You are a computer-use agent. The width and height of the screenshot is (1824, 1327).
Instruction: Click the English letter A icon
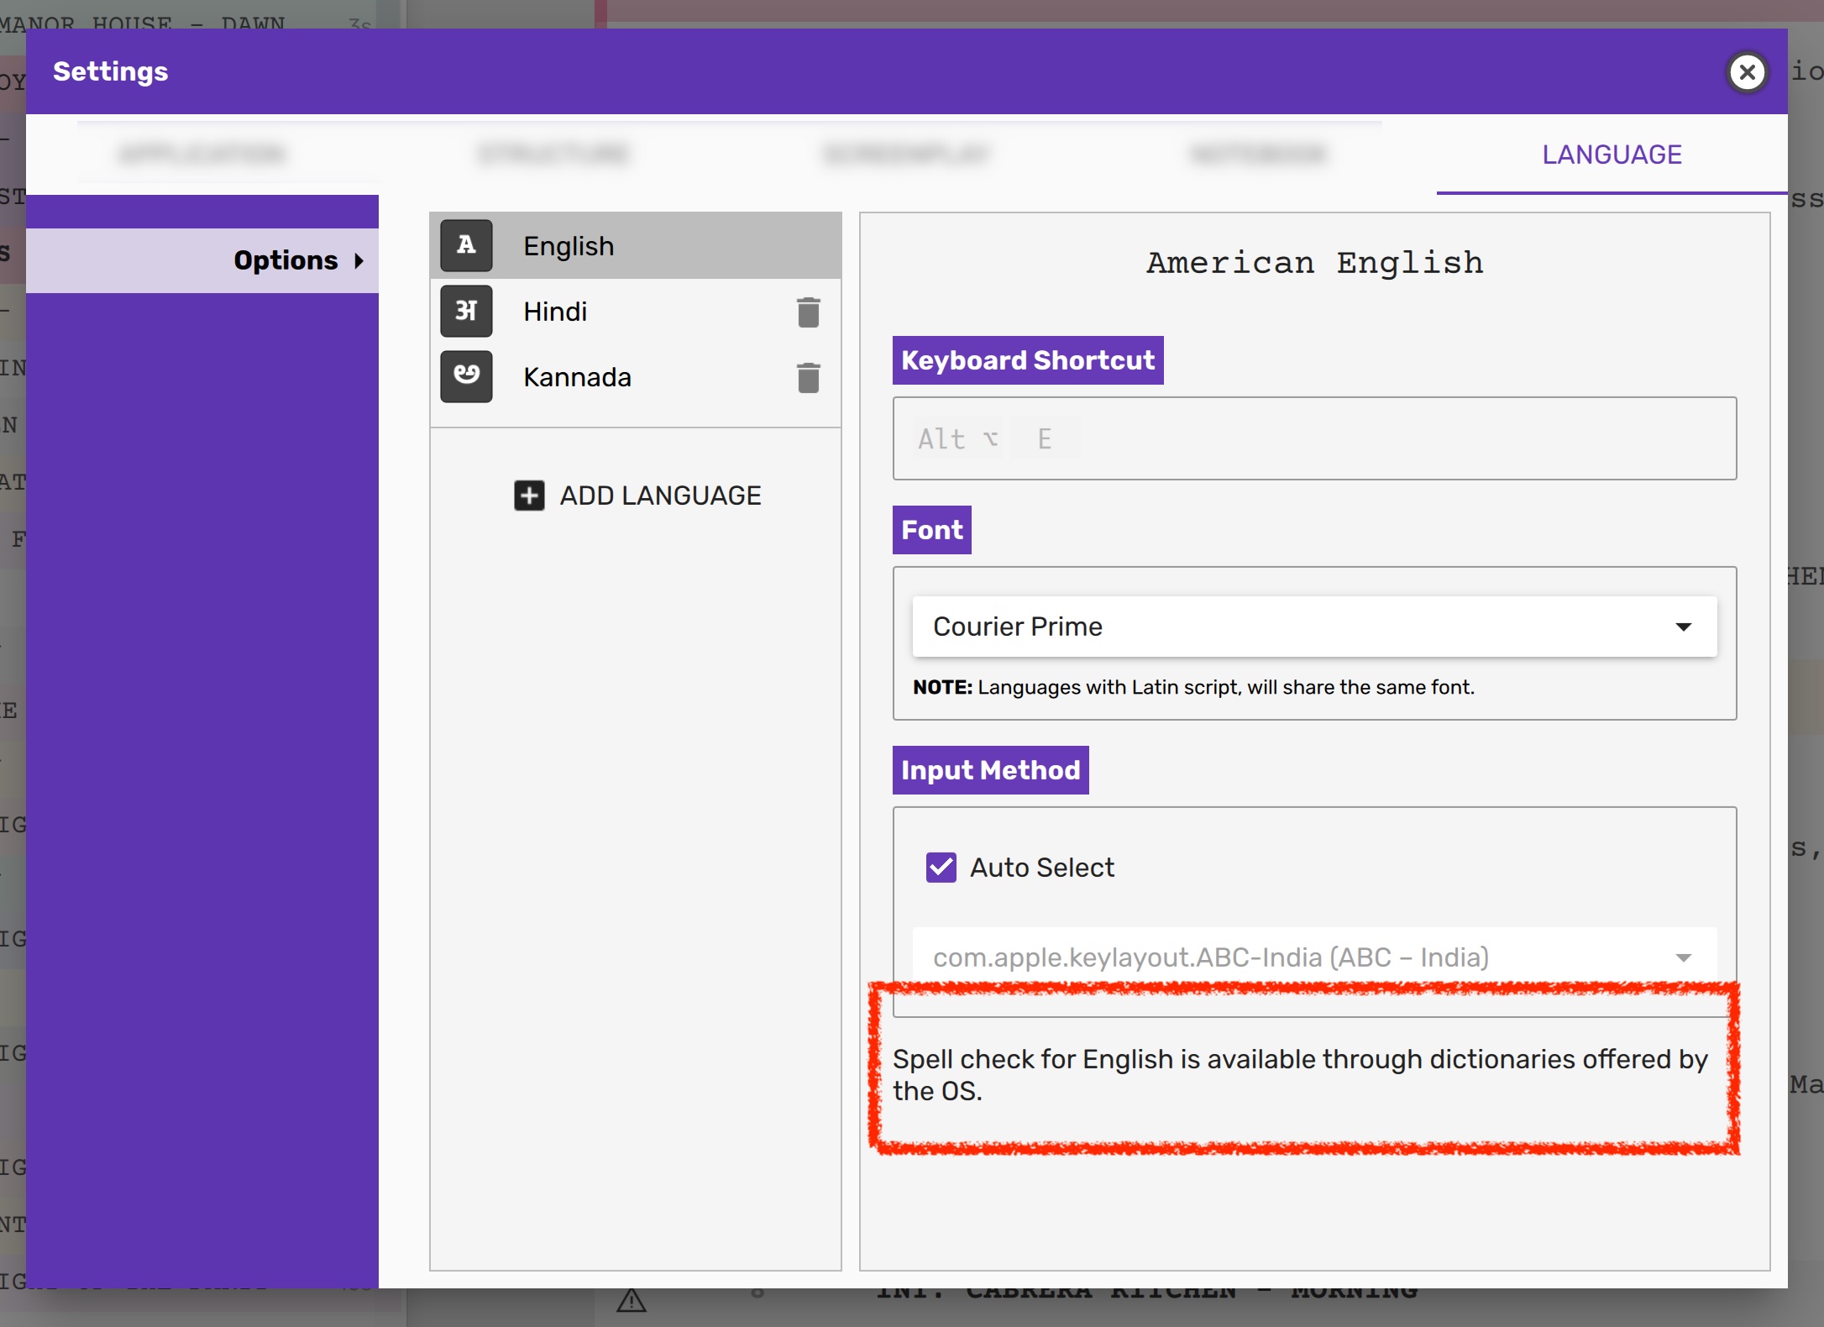[x=466, y=246]
